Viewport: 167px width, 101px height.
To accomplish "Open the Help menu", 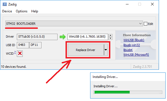I will 35,11.
